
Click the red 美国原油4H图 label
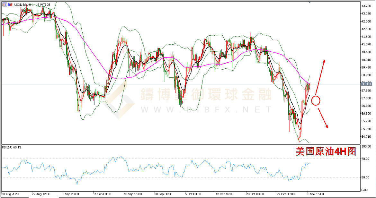click(326, 151)
